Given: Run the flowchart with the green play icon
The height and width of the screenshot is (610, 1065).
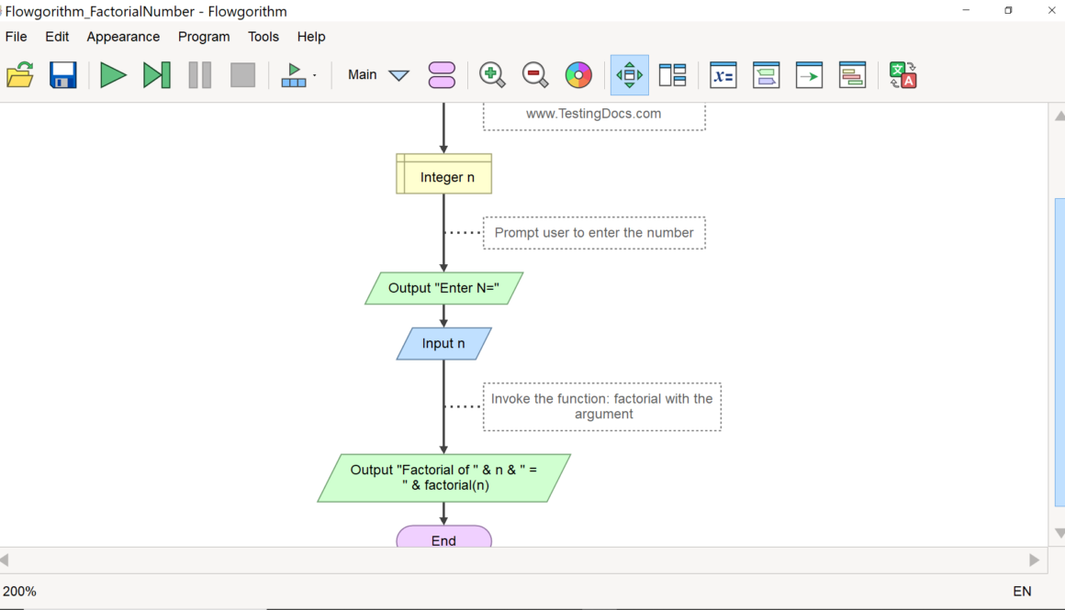Looking at the screenshot, I should pyautogui.click(x=112, y=75).
